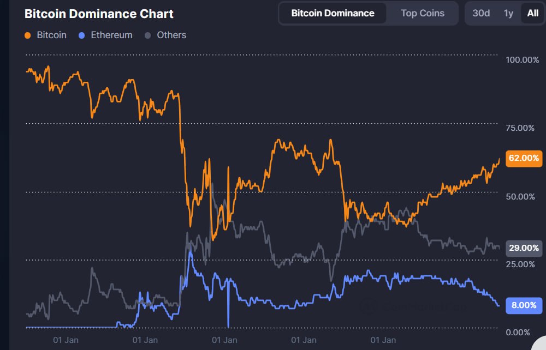This screenshot has width=546, height=350.
Task: Click the 75.00% axis label
Action: [x=520, y=128]
